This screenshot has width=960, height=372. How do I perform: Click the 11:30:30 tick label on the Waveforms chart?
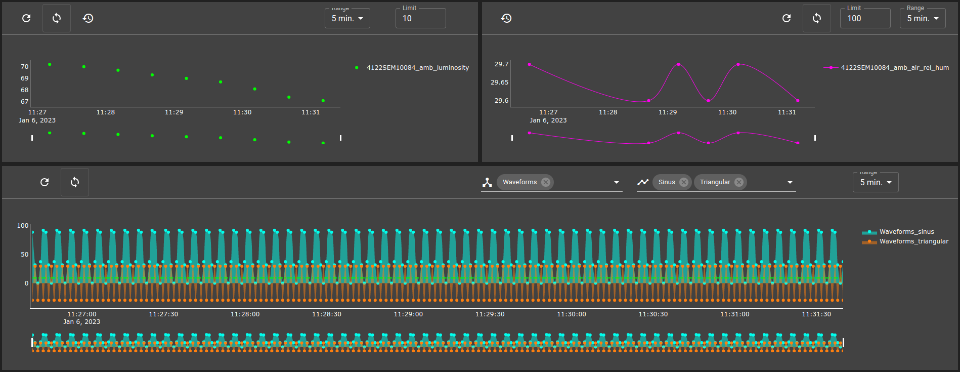click(653, 314)
